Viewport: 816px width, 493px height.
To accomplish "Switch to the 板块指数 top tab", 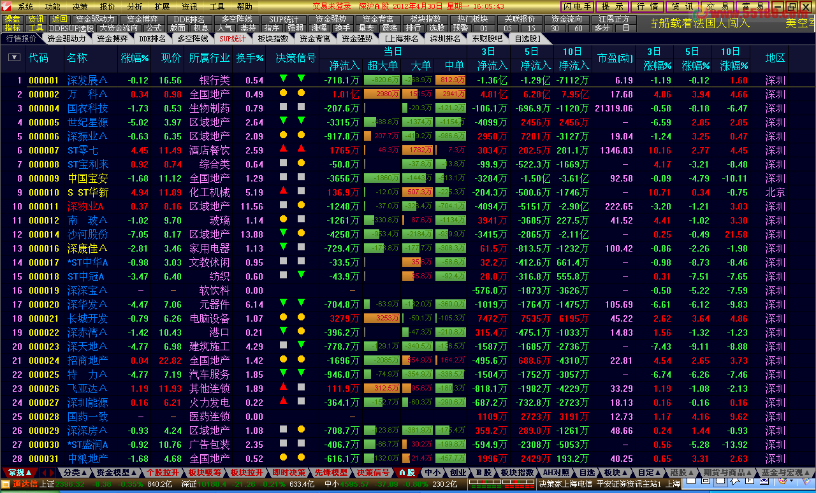I will click(x=273, y=38).
